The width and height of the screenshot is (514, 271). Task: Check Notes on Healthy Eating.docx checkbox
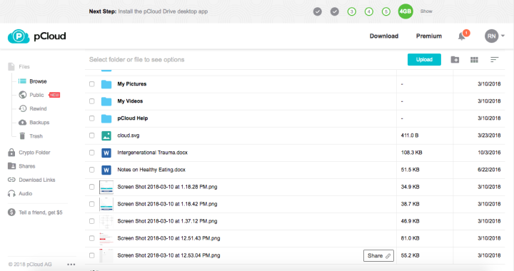[92, 170]
